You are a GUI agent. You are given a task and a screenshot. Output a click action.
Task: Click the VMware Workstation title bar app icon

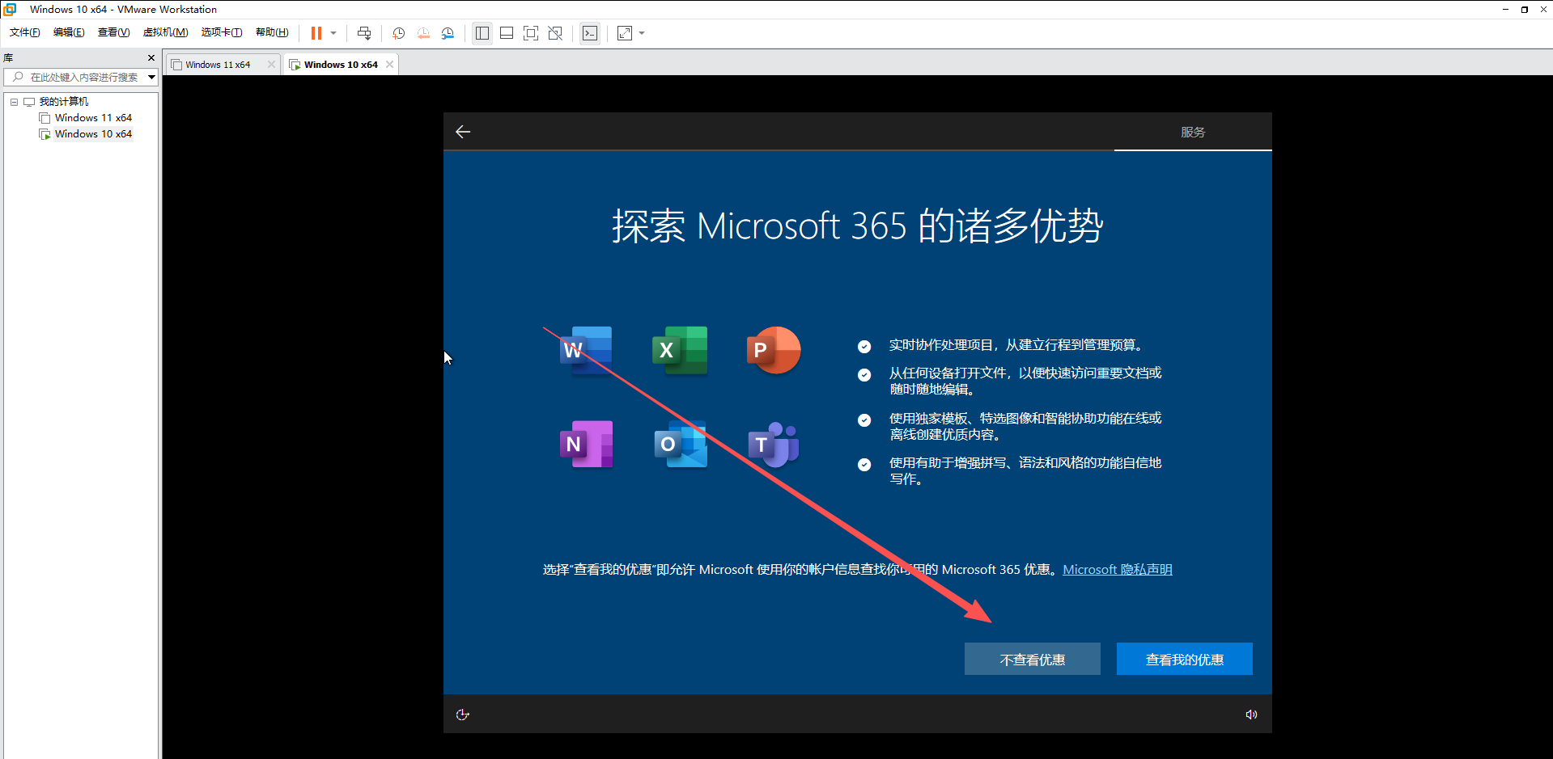click(11, 9)
